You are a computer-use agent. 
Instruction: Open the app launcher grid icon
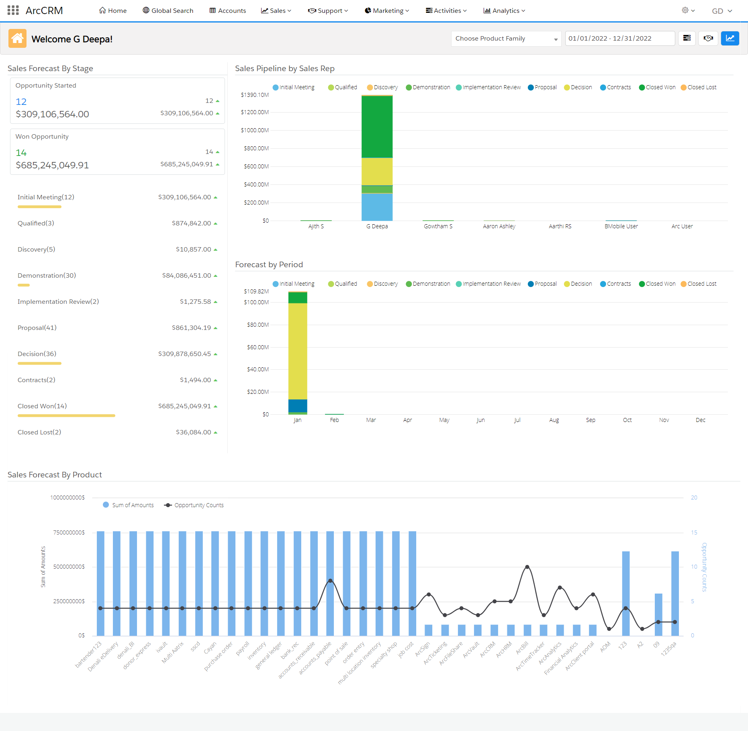tap(13, 10)
